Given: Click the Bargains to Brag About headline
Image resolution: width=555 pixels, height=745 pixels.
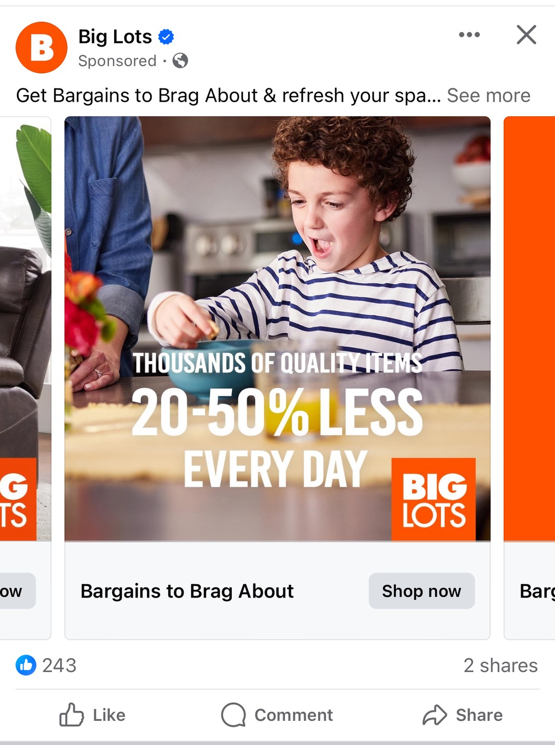Looking at the screenshot, I should pyautogui.click(x=187, y=591).
